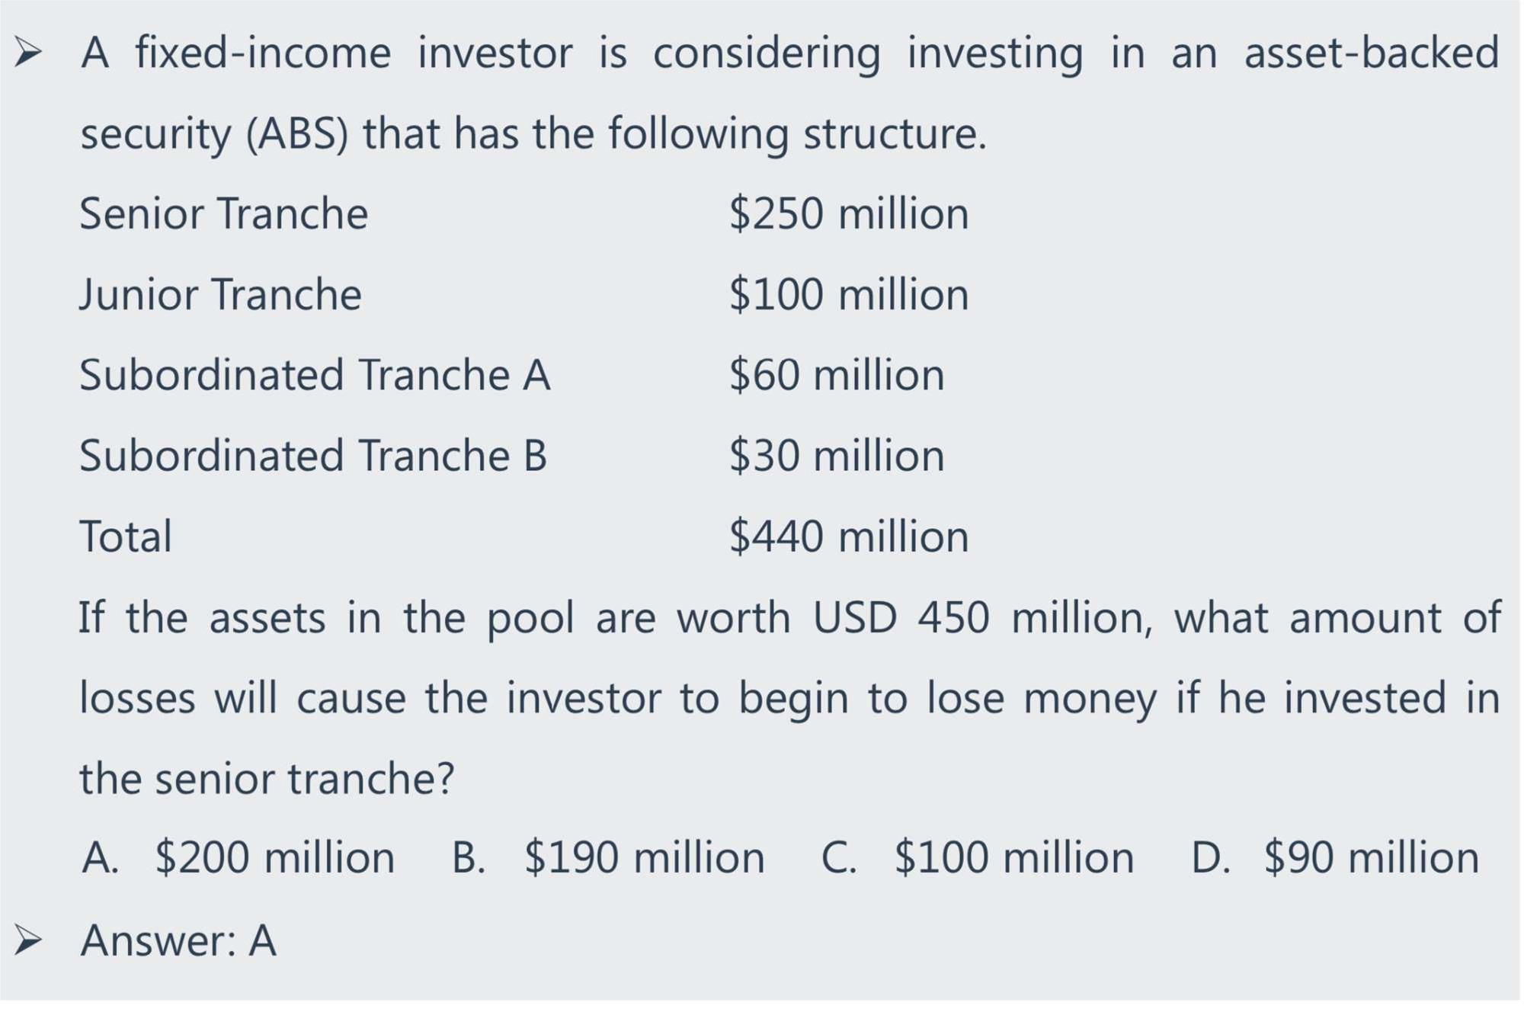This screenshot has width=1524, height=1012.
Task: Click the words 'asset-backed' in the question
Action: tap(1372, 53)
